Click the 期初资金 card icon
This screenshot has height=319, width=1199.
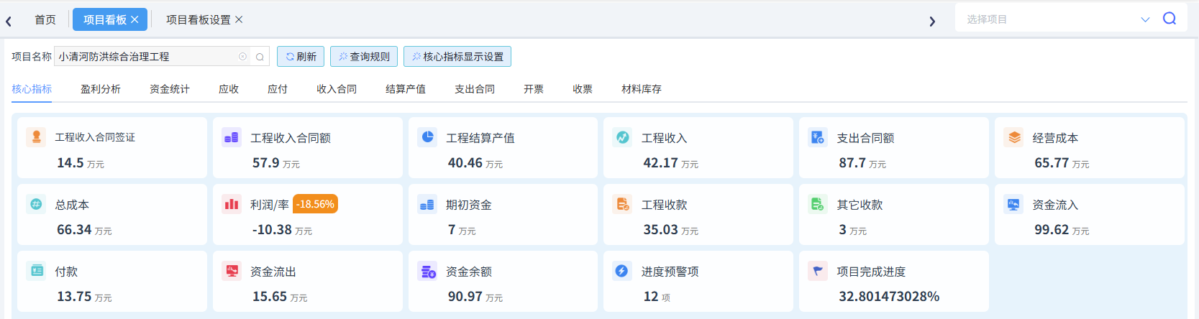pos(427,204)
